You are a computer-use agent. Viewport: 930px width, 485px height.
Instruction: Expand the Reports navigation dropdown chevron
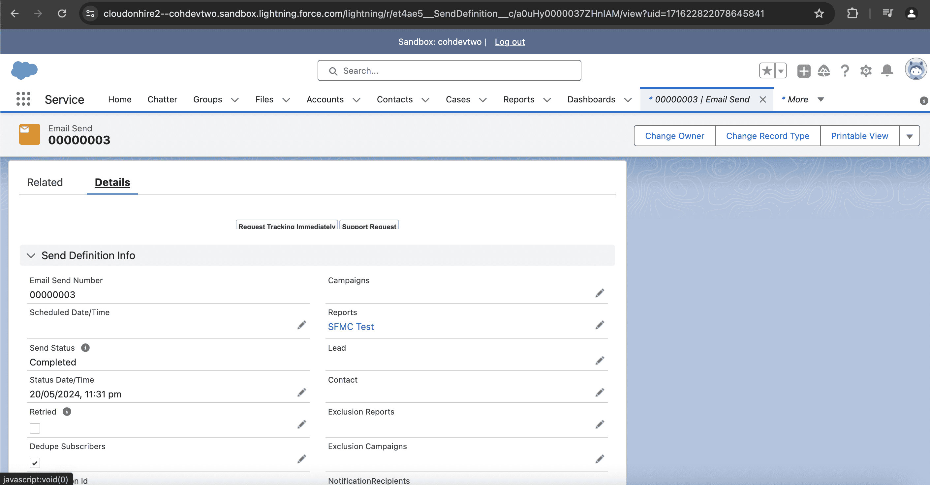[x=547, y=100]
